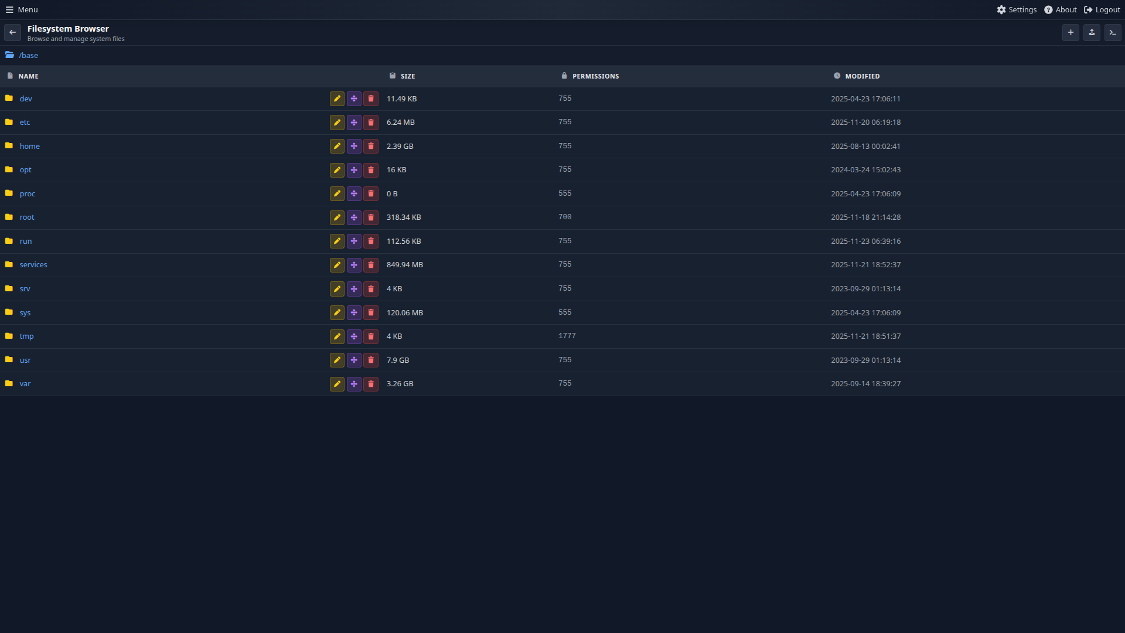The width and height of the screenshot is (1125, 633).
Task: Create a new item with the plus icon
Action: (1071, 32)
